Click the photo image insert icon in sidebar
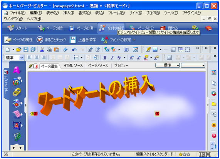 click(17, 103)
